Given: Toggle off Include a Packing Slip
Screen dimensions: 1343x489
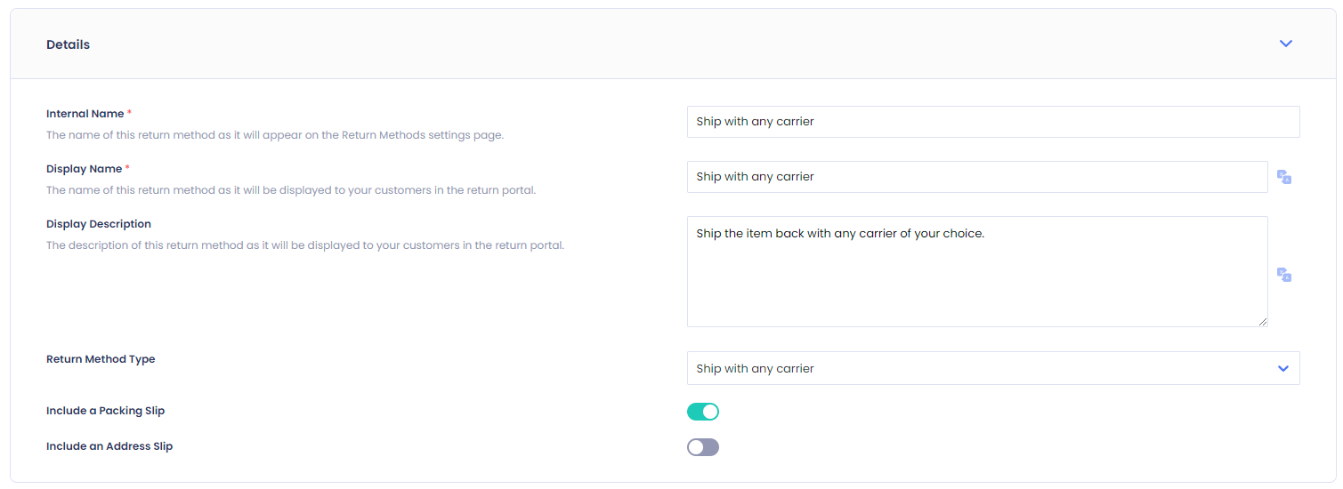Looking at the screenshot, I should point(703,412).
